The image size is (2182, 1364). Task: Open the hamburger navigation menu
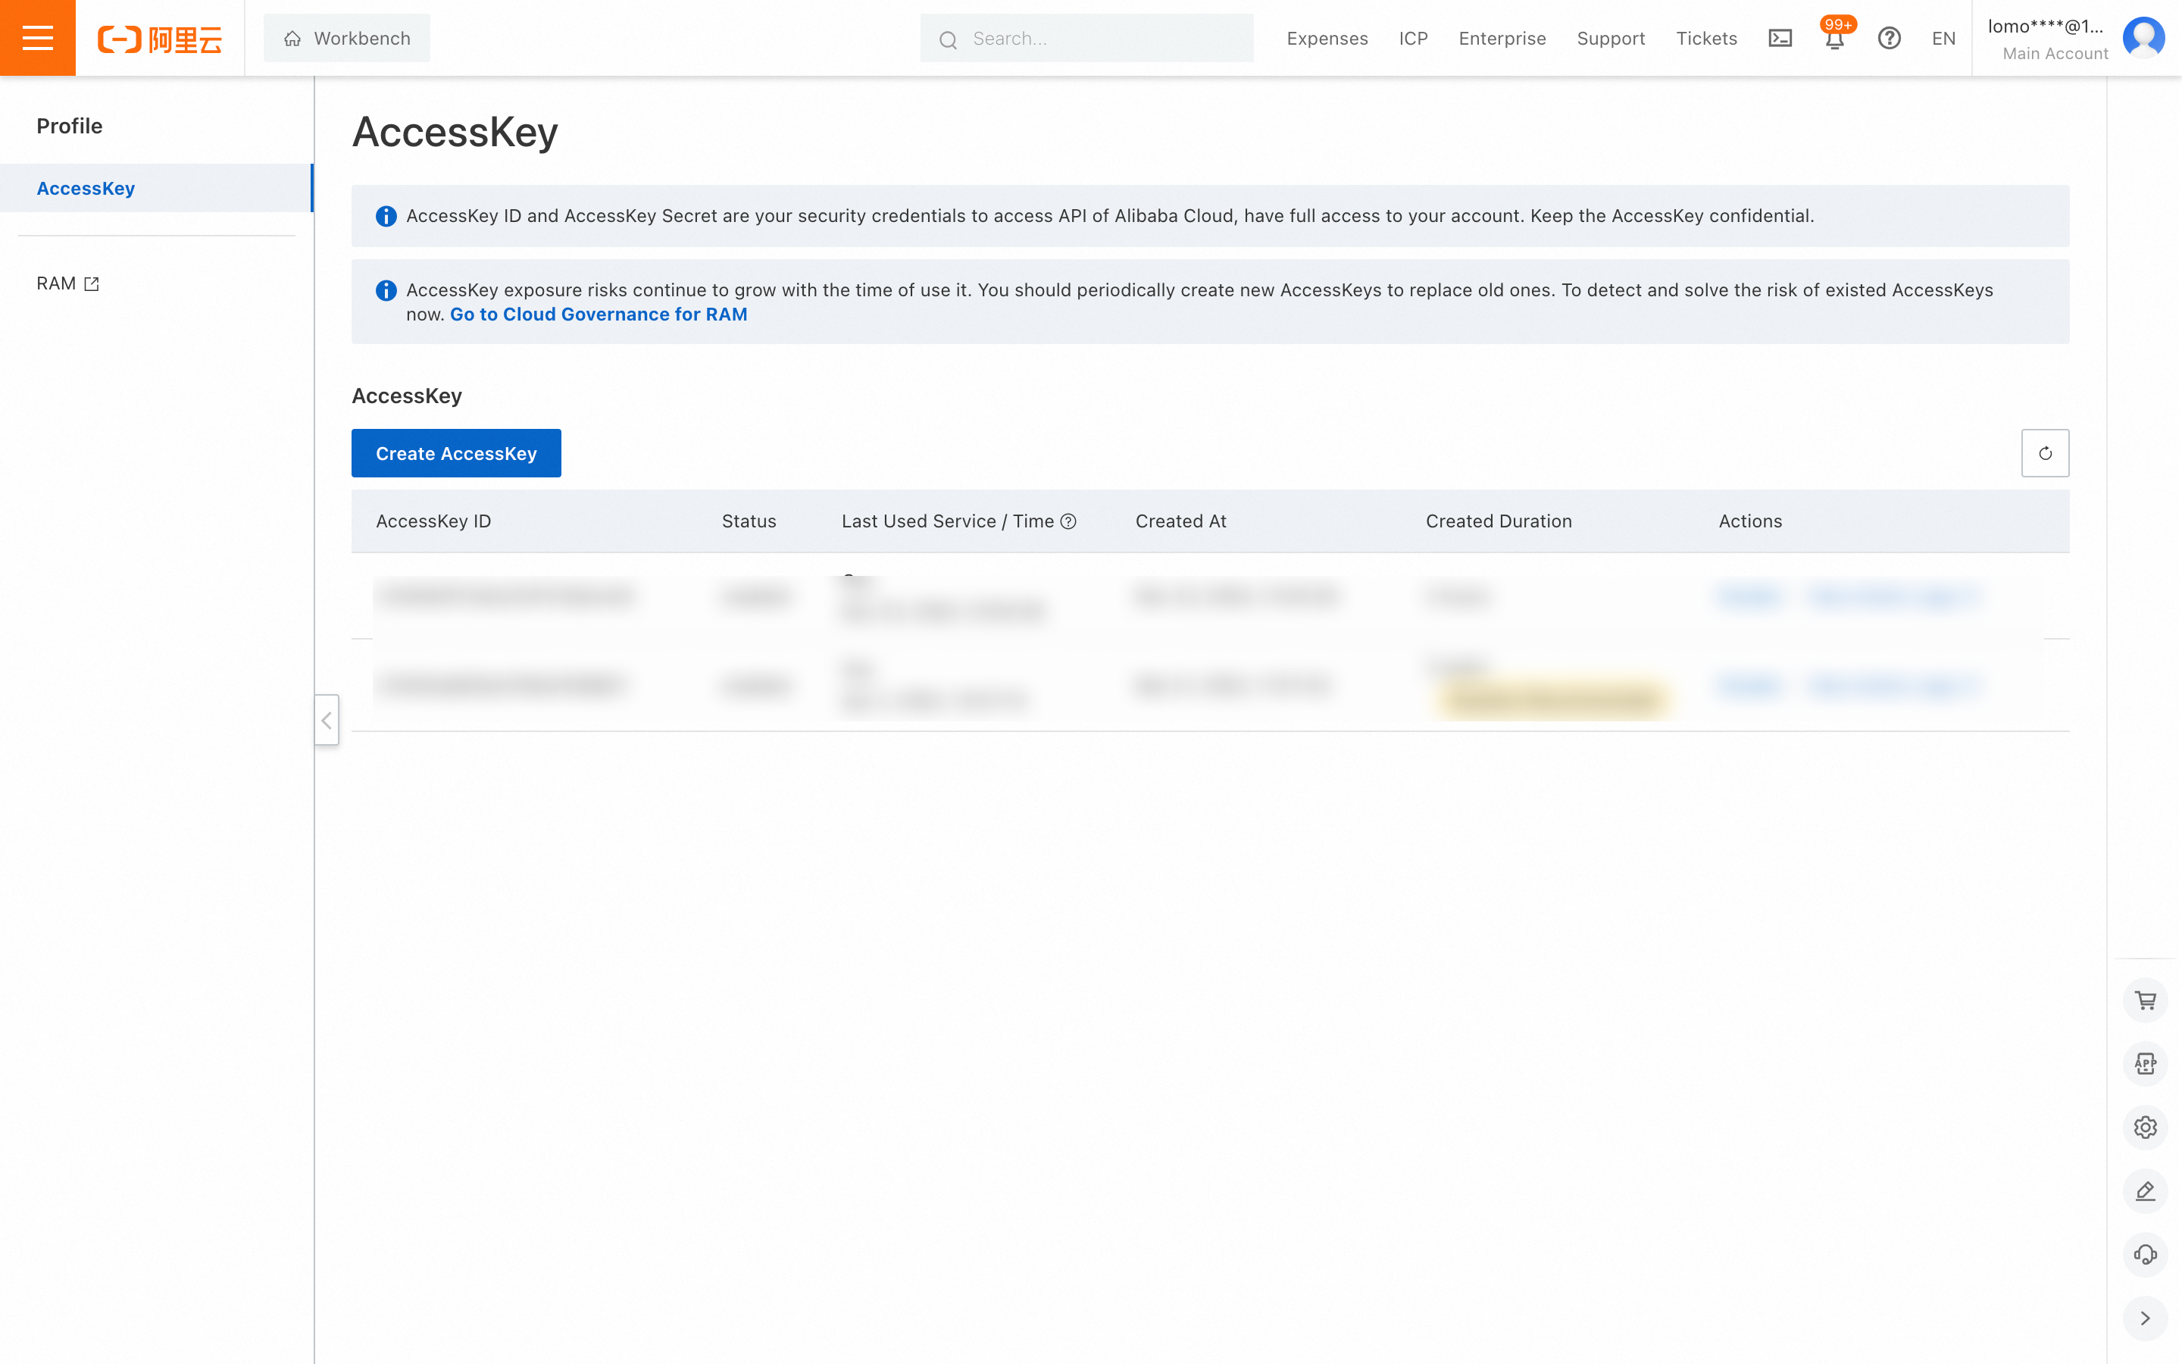click(x=37, y=38)
